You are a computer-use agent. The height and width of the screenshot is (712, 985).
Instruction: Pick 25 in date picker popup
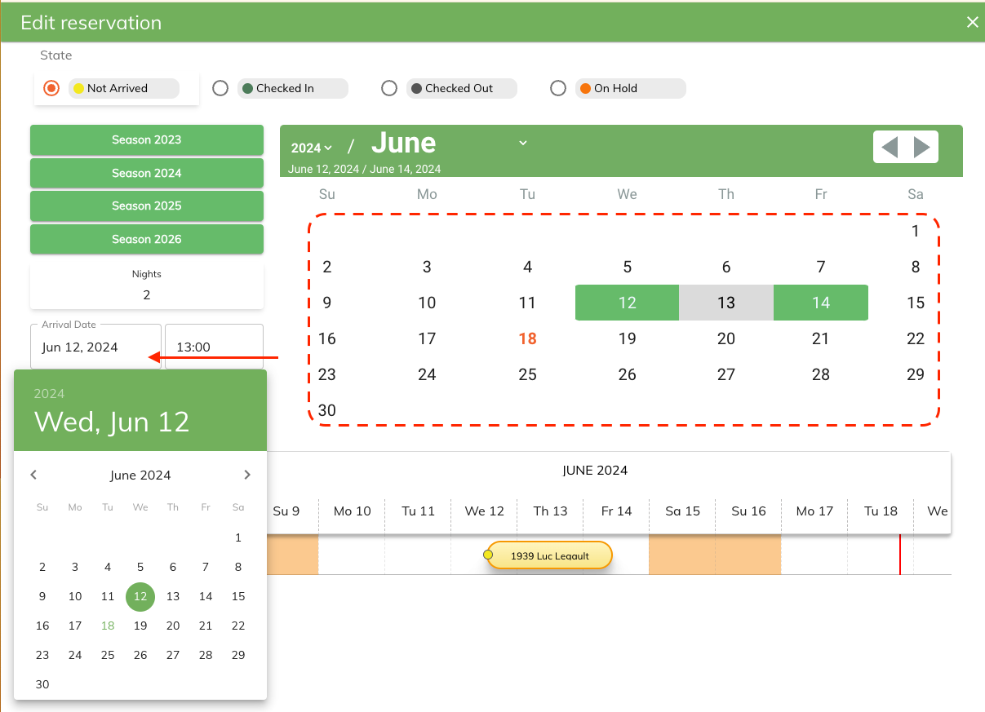click(x=108, y=655)
